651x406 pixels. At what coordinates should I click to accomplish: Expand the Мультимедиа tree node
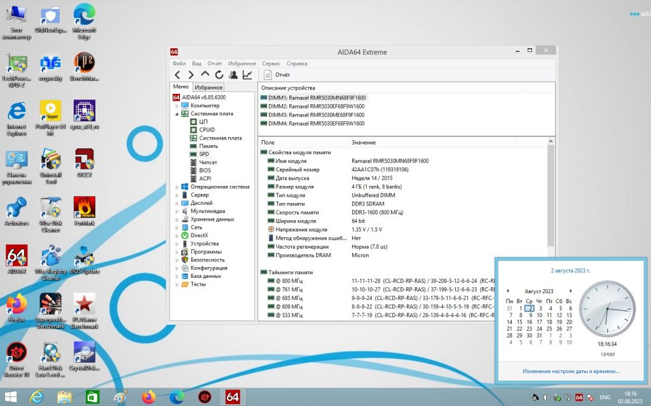pos(177,211)
